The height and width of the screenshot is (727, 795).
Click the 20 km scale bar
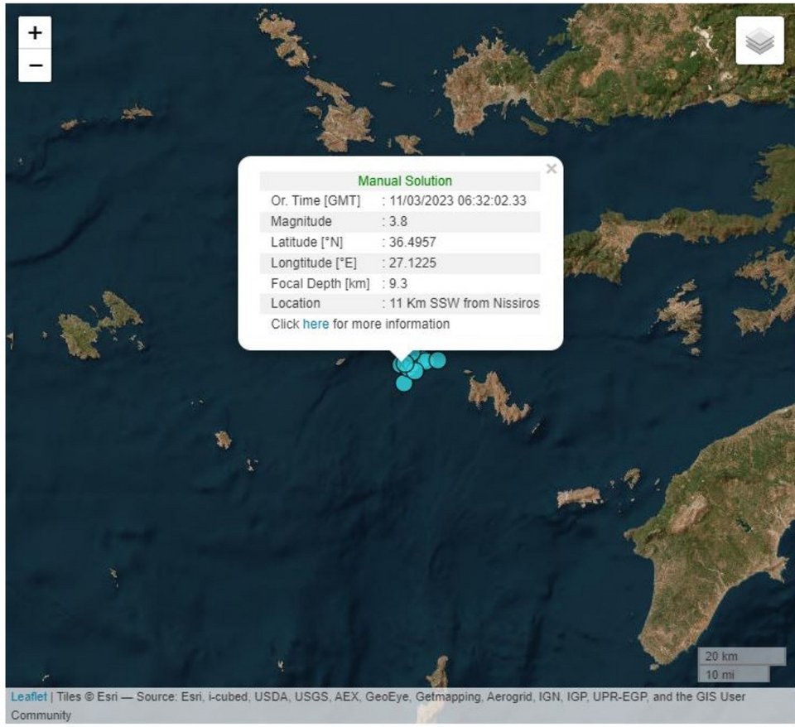click(742, 657)
